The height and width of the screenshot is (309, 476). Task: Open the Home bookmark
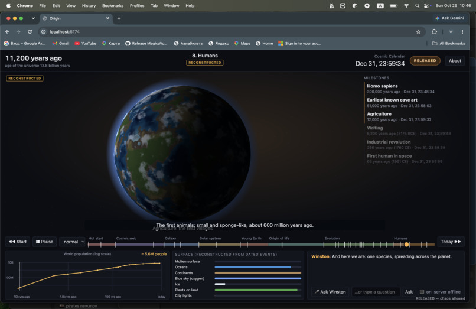click(x=265, y=44)
